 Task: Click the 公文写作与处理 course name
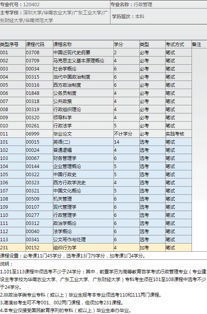click(70, 240)
